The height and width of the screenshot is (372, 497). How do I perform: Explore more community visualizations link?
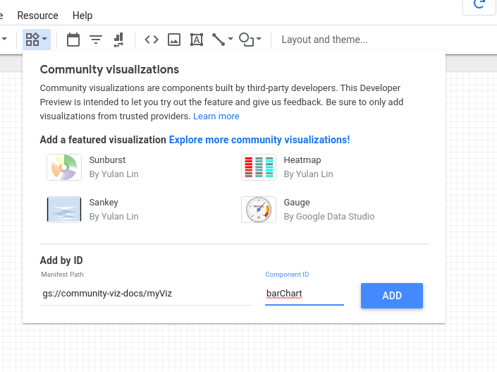(x=259, y=140)
